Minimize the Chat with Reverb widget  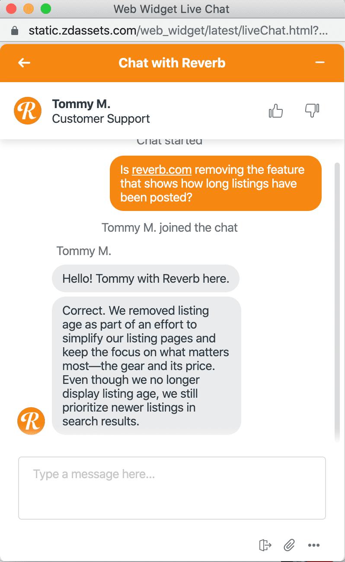[x=319, y=63]
